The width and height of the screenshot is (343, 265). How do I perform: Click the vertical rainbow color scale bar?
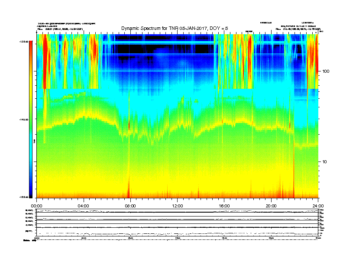31,120
